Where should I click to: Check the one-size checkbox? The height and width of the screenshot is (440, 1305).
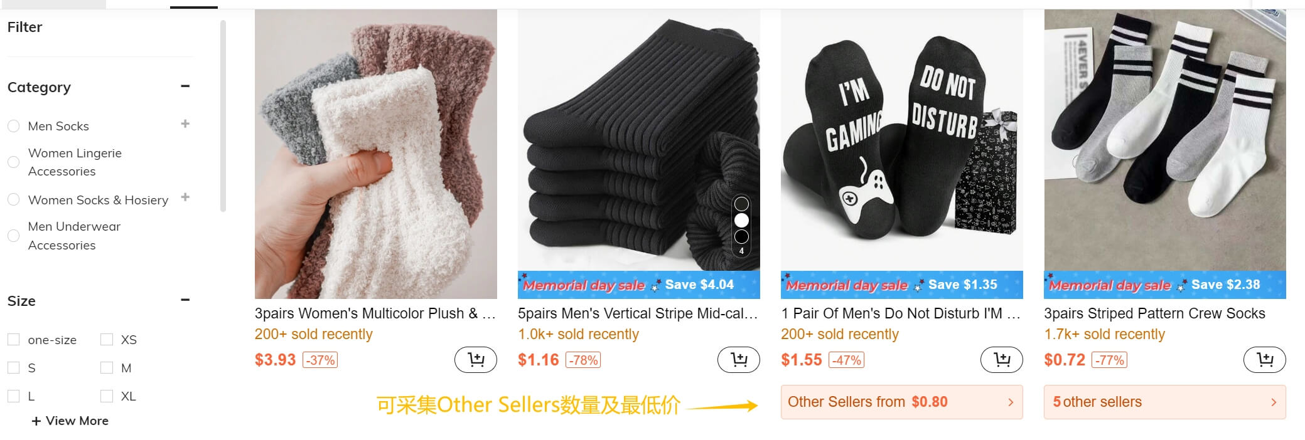pos(13,340)
